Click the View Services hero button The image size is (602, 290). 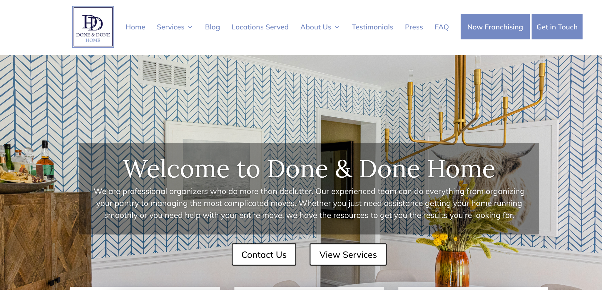(x=348, y=254)
